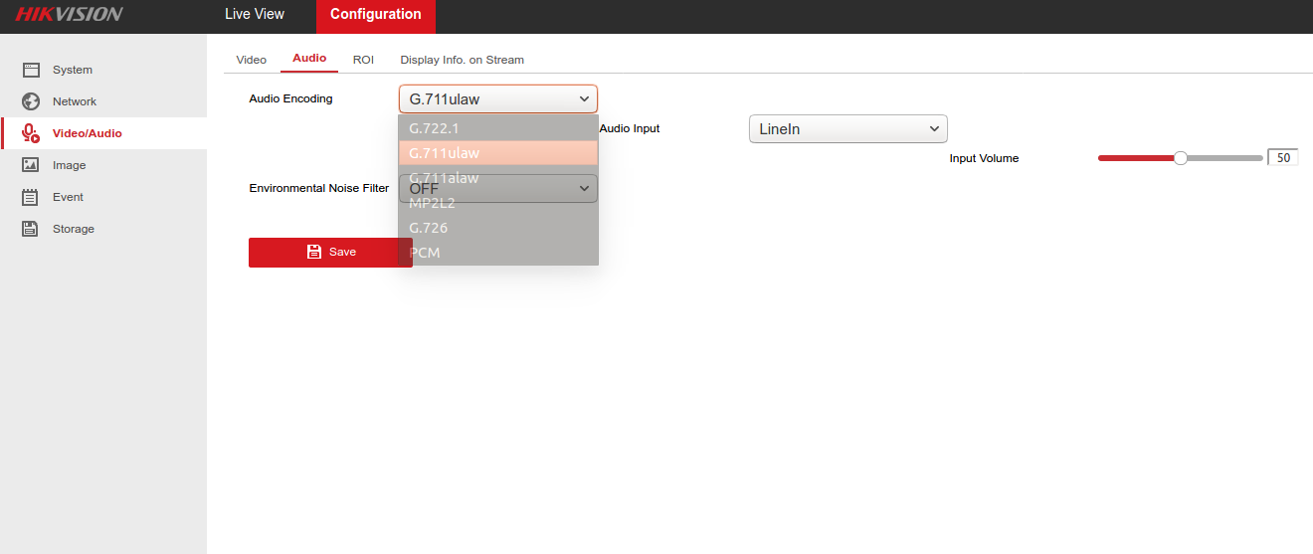
Task: Open the Live View page
Action: pyautogui.click(x=255, y=14)
